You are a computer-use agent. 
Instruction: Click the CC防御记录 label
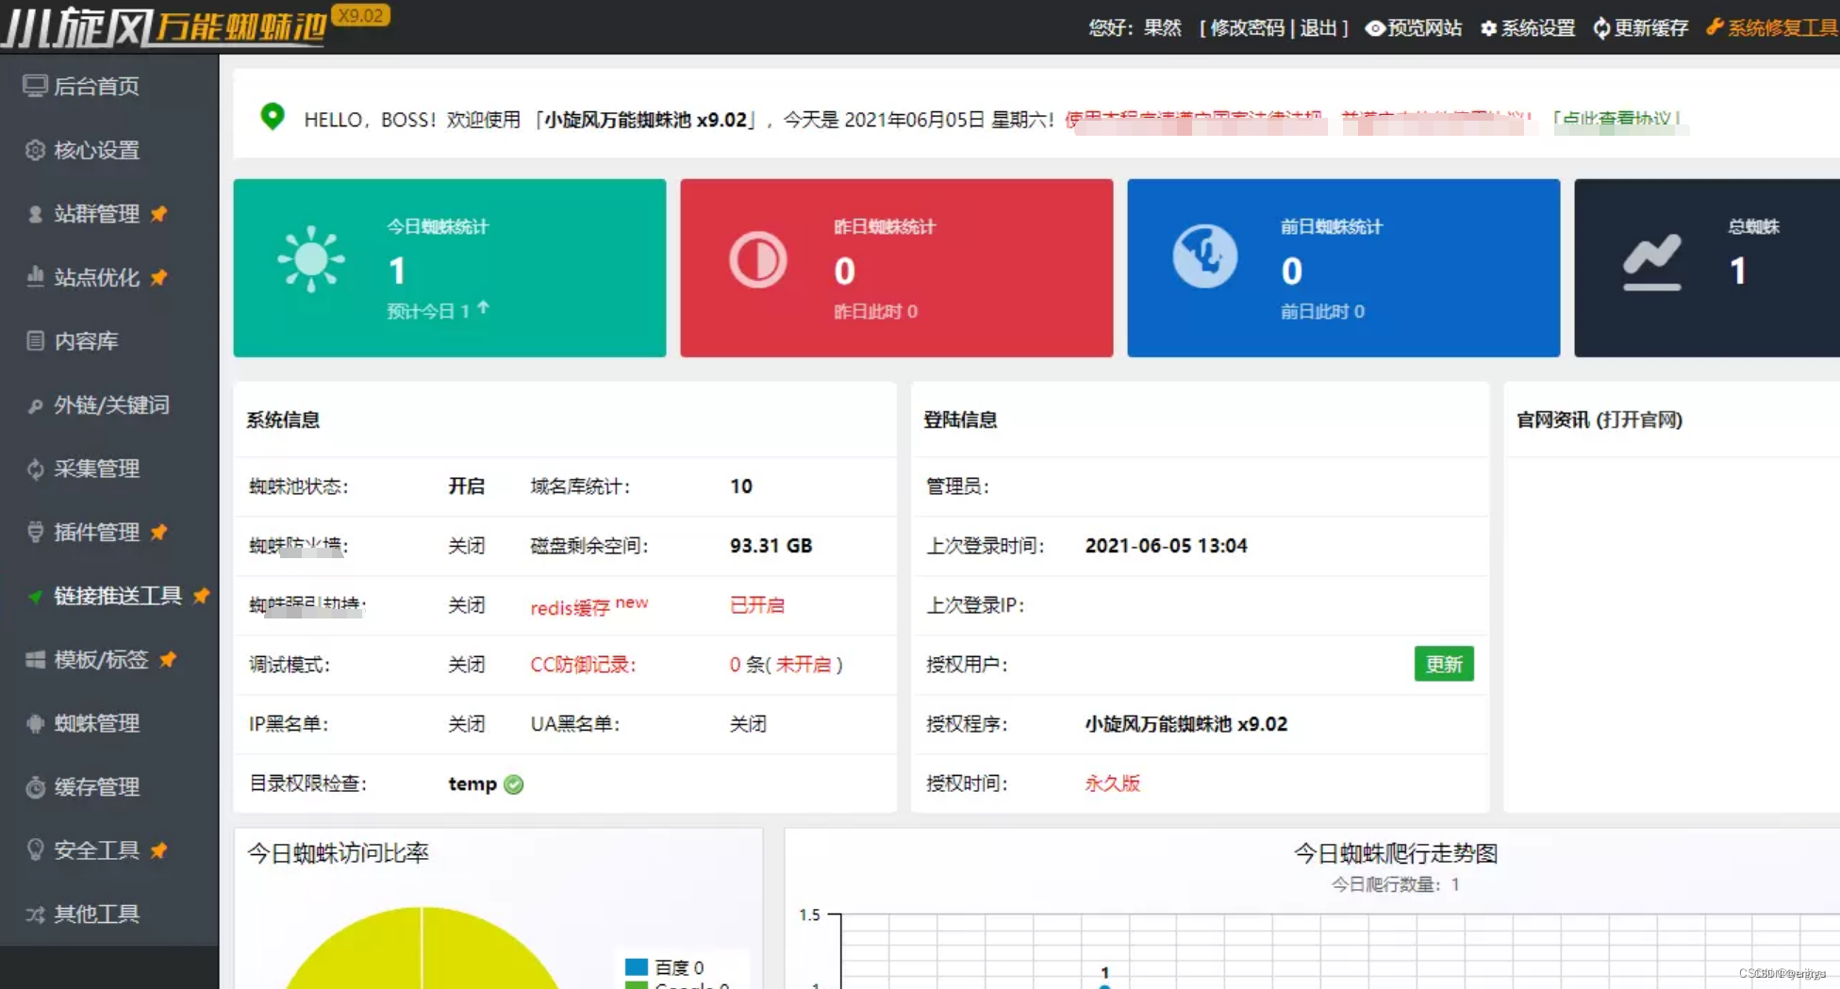(583, 665)
